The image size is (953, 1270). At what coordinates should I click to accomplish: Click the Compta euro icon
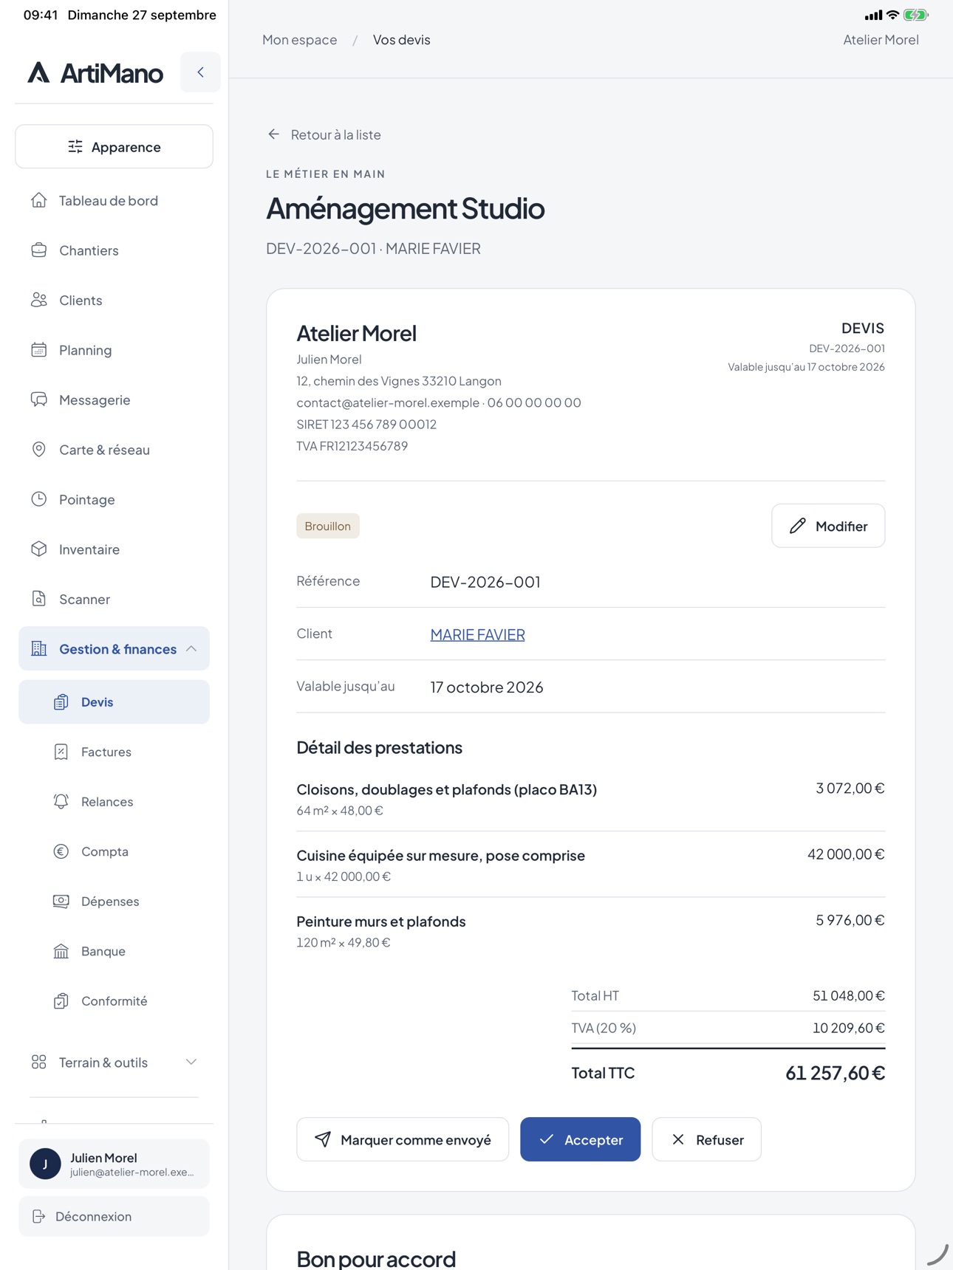point(61,851)
